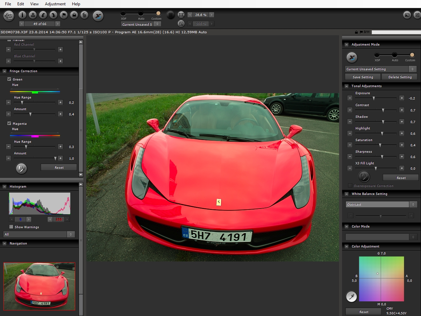The width and height of the screenshot is (421, 316).
Task: Delete the image with the trash icon
Action: pos(84,15)
